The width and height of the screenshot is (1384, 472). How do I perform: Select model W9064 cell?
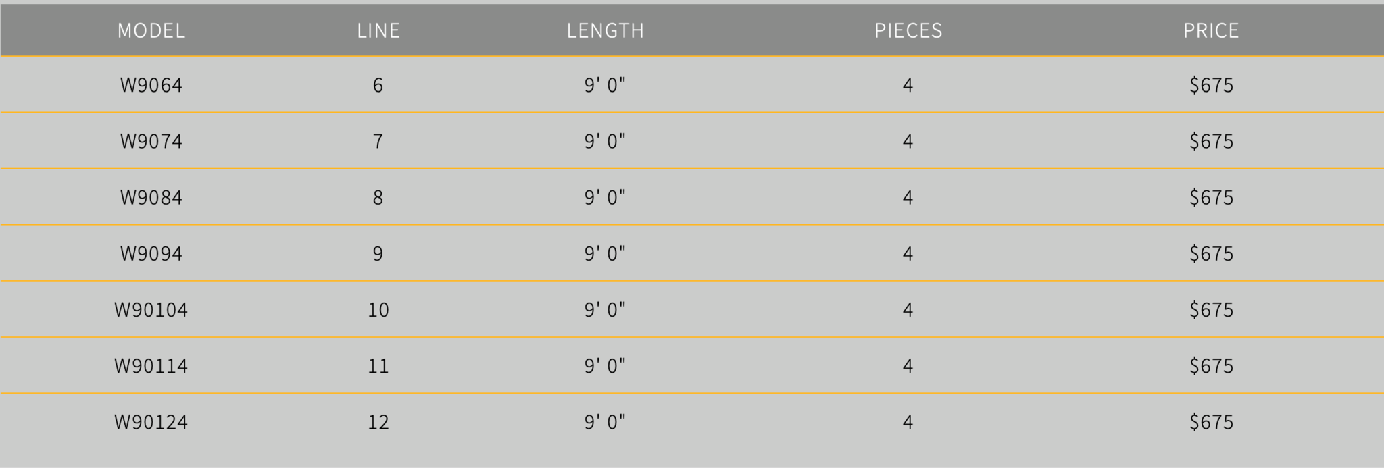pyautogui.click(x=151, y=85)
